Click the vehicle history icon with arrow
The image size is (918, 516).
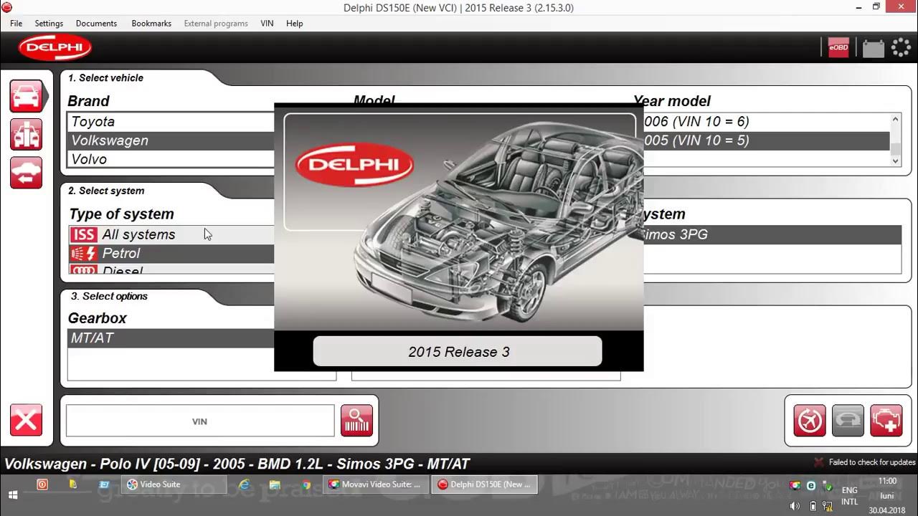click(26, 172)
